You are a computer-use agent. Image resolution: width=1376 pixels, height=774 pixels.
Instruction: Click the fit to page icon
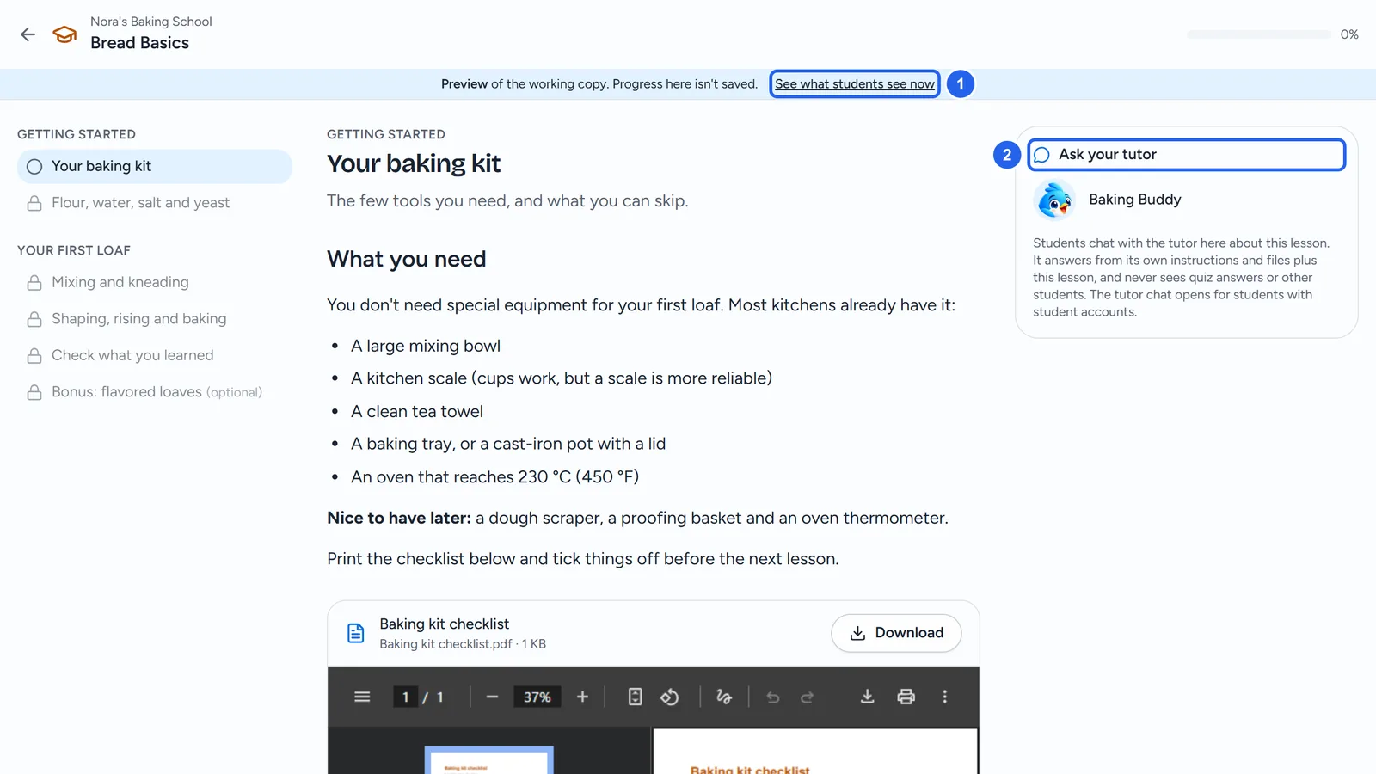[635, 697]
